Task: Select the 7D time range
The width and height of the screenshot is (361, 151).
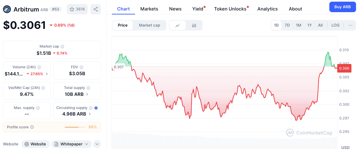Action: coord(287,25)
